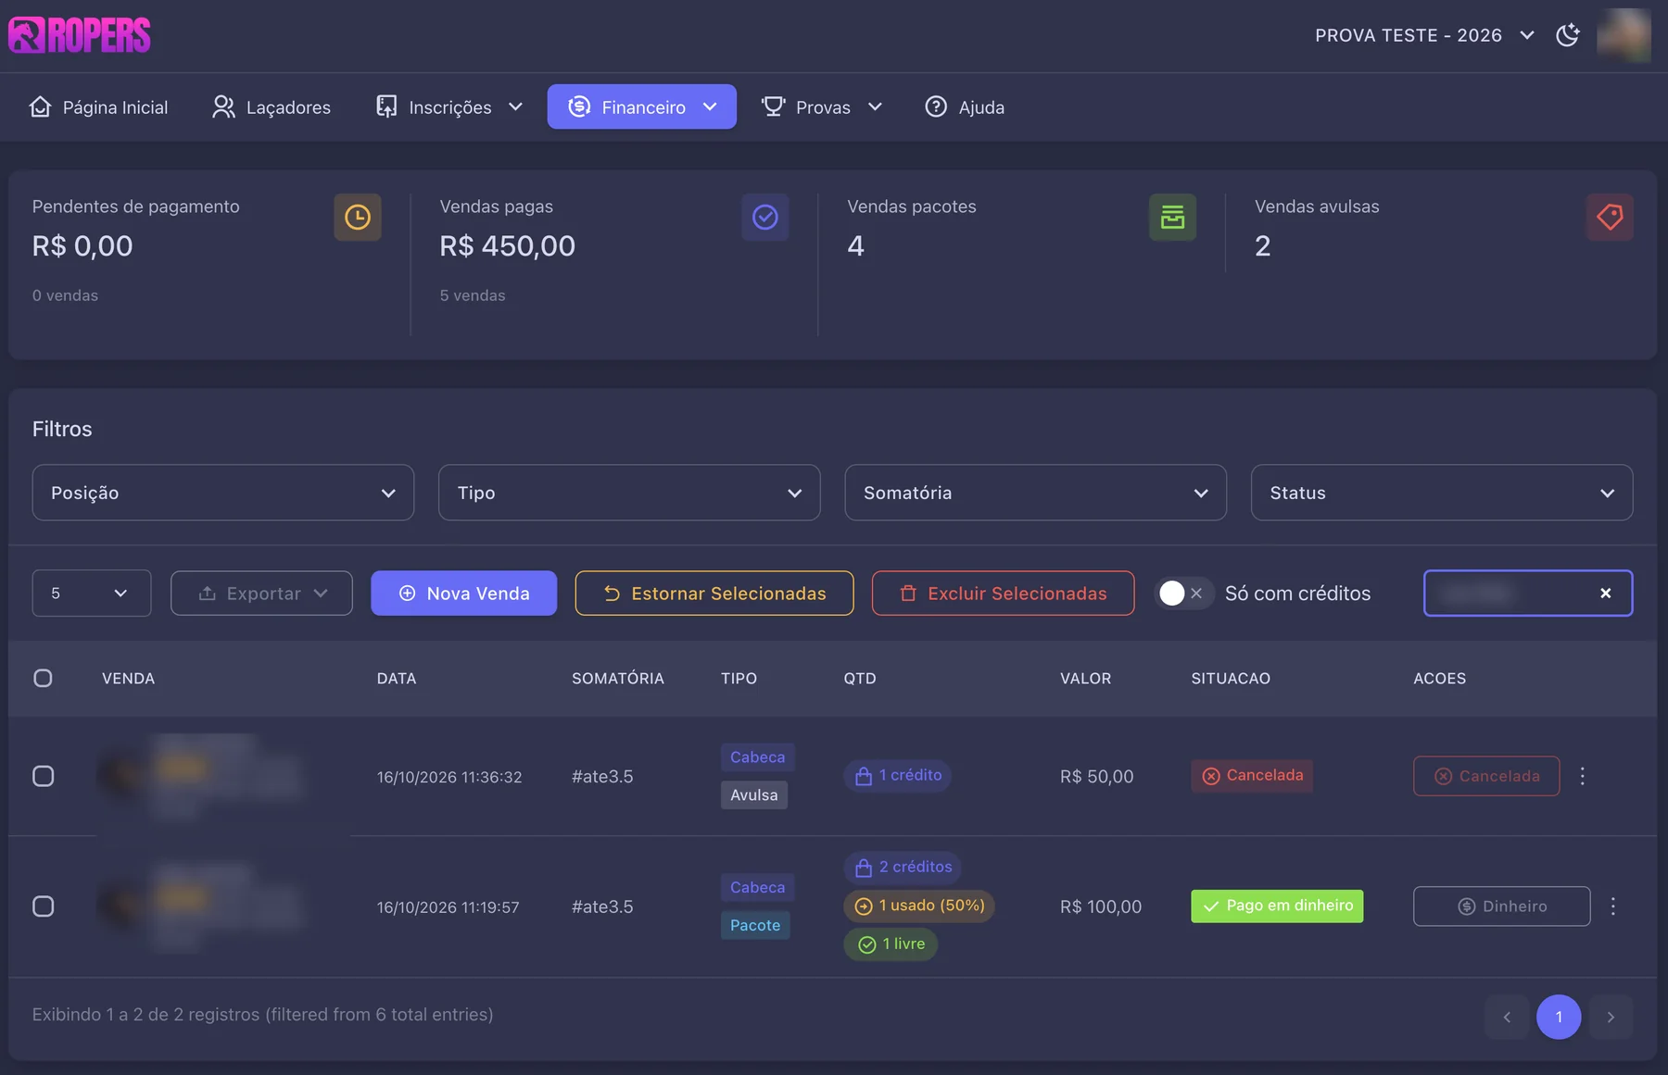Go to previous page arrow

(1507, 1017)
